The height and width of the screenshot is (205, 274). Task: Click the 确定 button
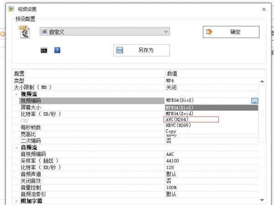[x=231, y=32]
